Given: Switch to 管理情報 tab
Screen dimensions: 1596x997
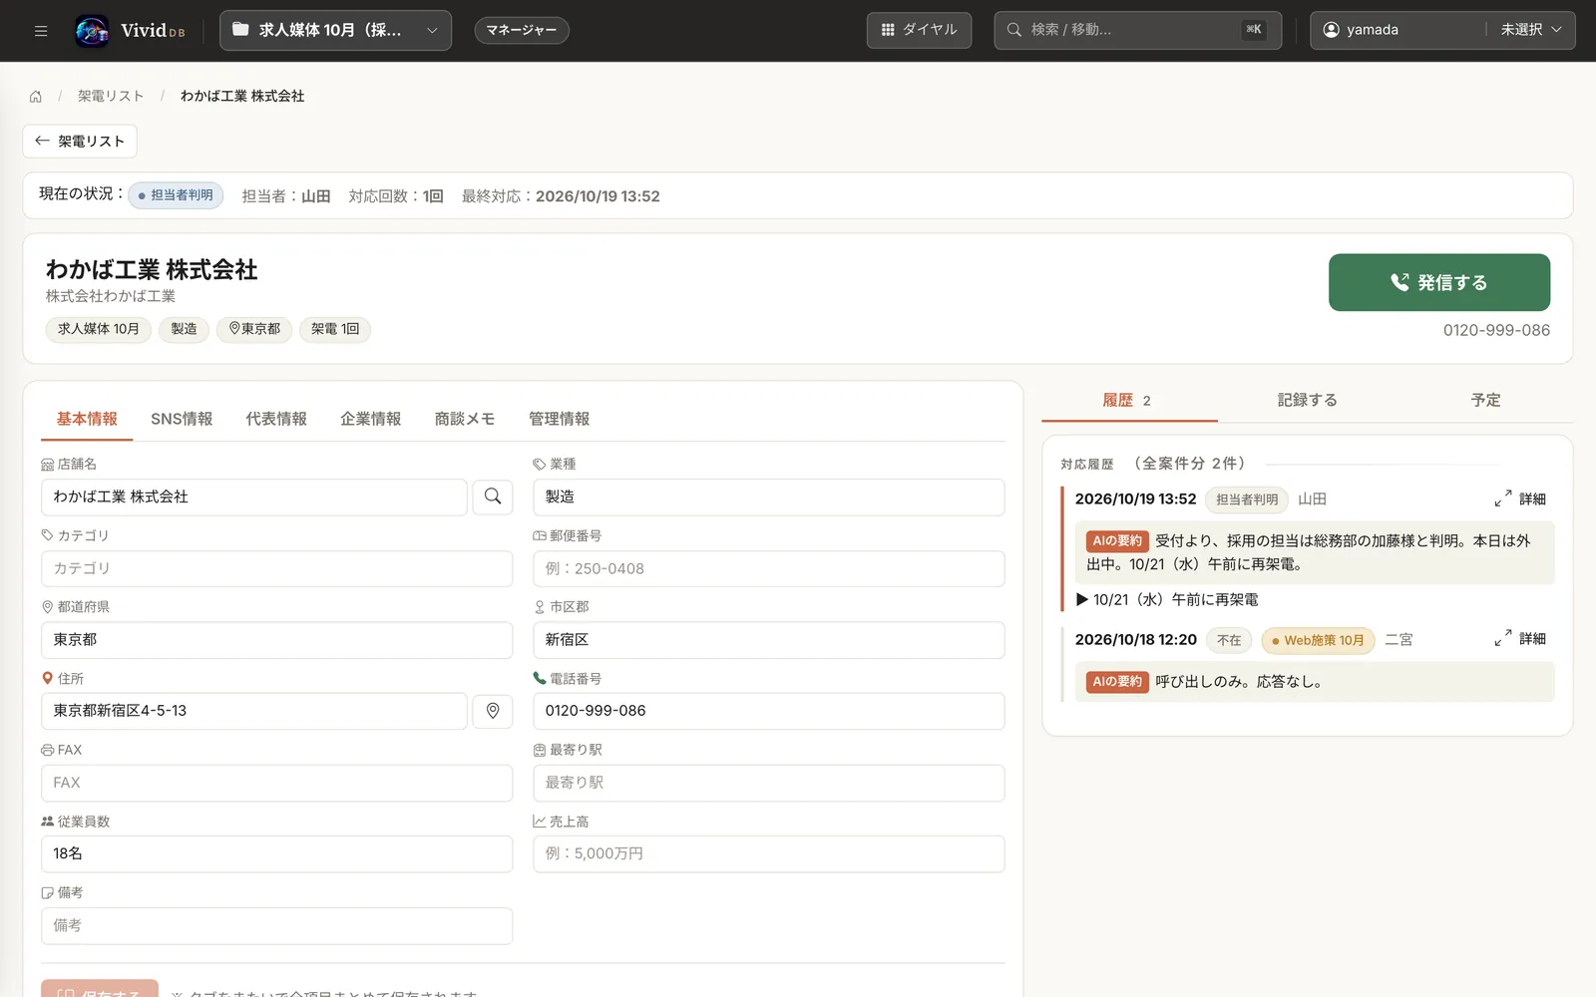Looking at the screenshot, I should click(559, 419).
